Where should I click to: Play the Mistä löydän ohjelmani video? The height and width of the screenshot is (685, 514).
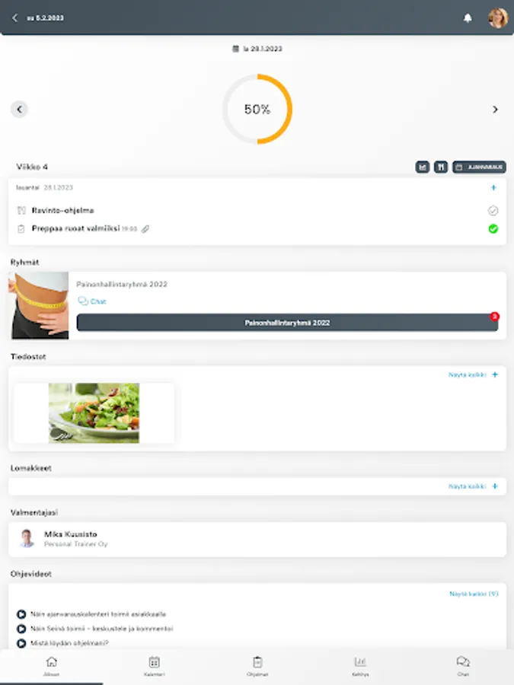(x=21, y=643)
